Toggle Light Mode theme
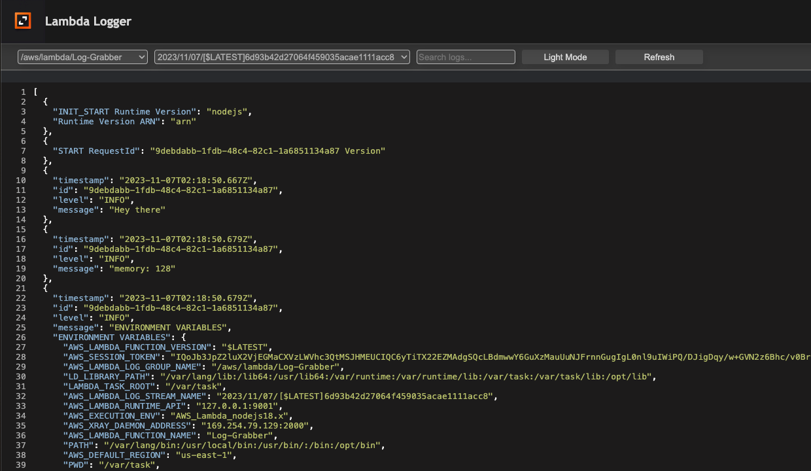The width and height of the screenshot is (811, 471). tap(565, 57)
